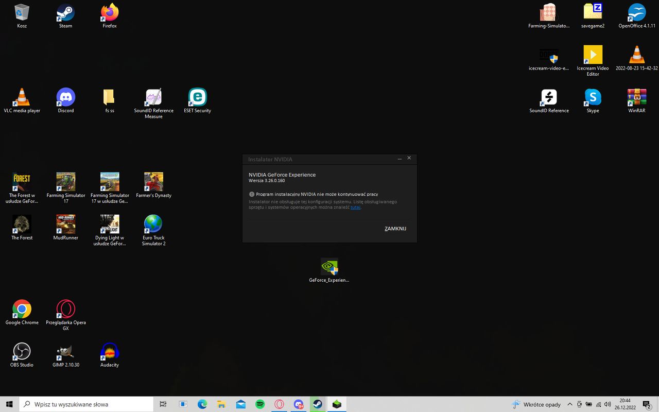
Task: Close the Instalator NVIDIA dialog window
Action: (409, 158)
